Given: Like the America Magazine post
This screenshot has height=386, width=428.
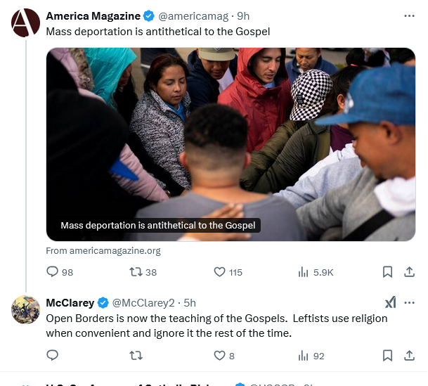Looking at the screenshot, I should [x=228, y=272].
